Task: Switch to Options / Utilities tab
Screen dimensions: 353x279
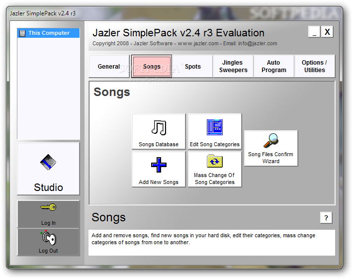Action: [315, 67]
